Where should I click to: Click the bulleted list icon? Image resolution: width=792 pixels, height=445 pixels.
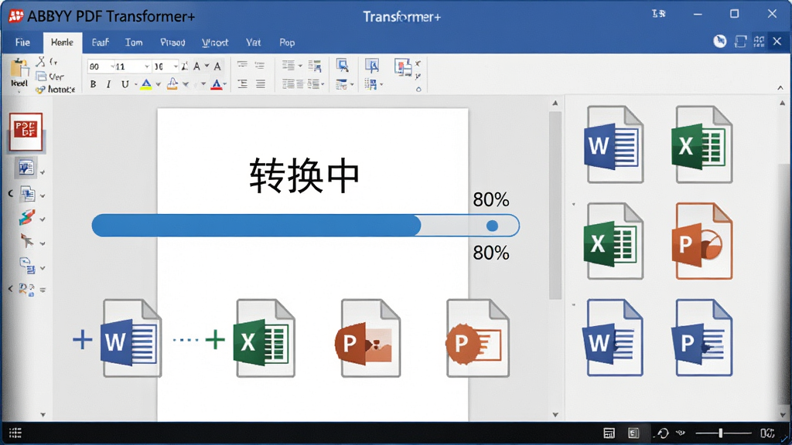242,65
